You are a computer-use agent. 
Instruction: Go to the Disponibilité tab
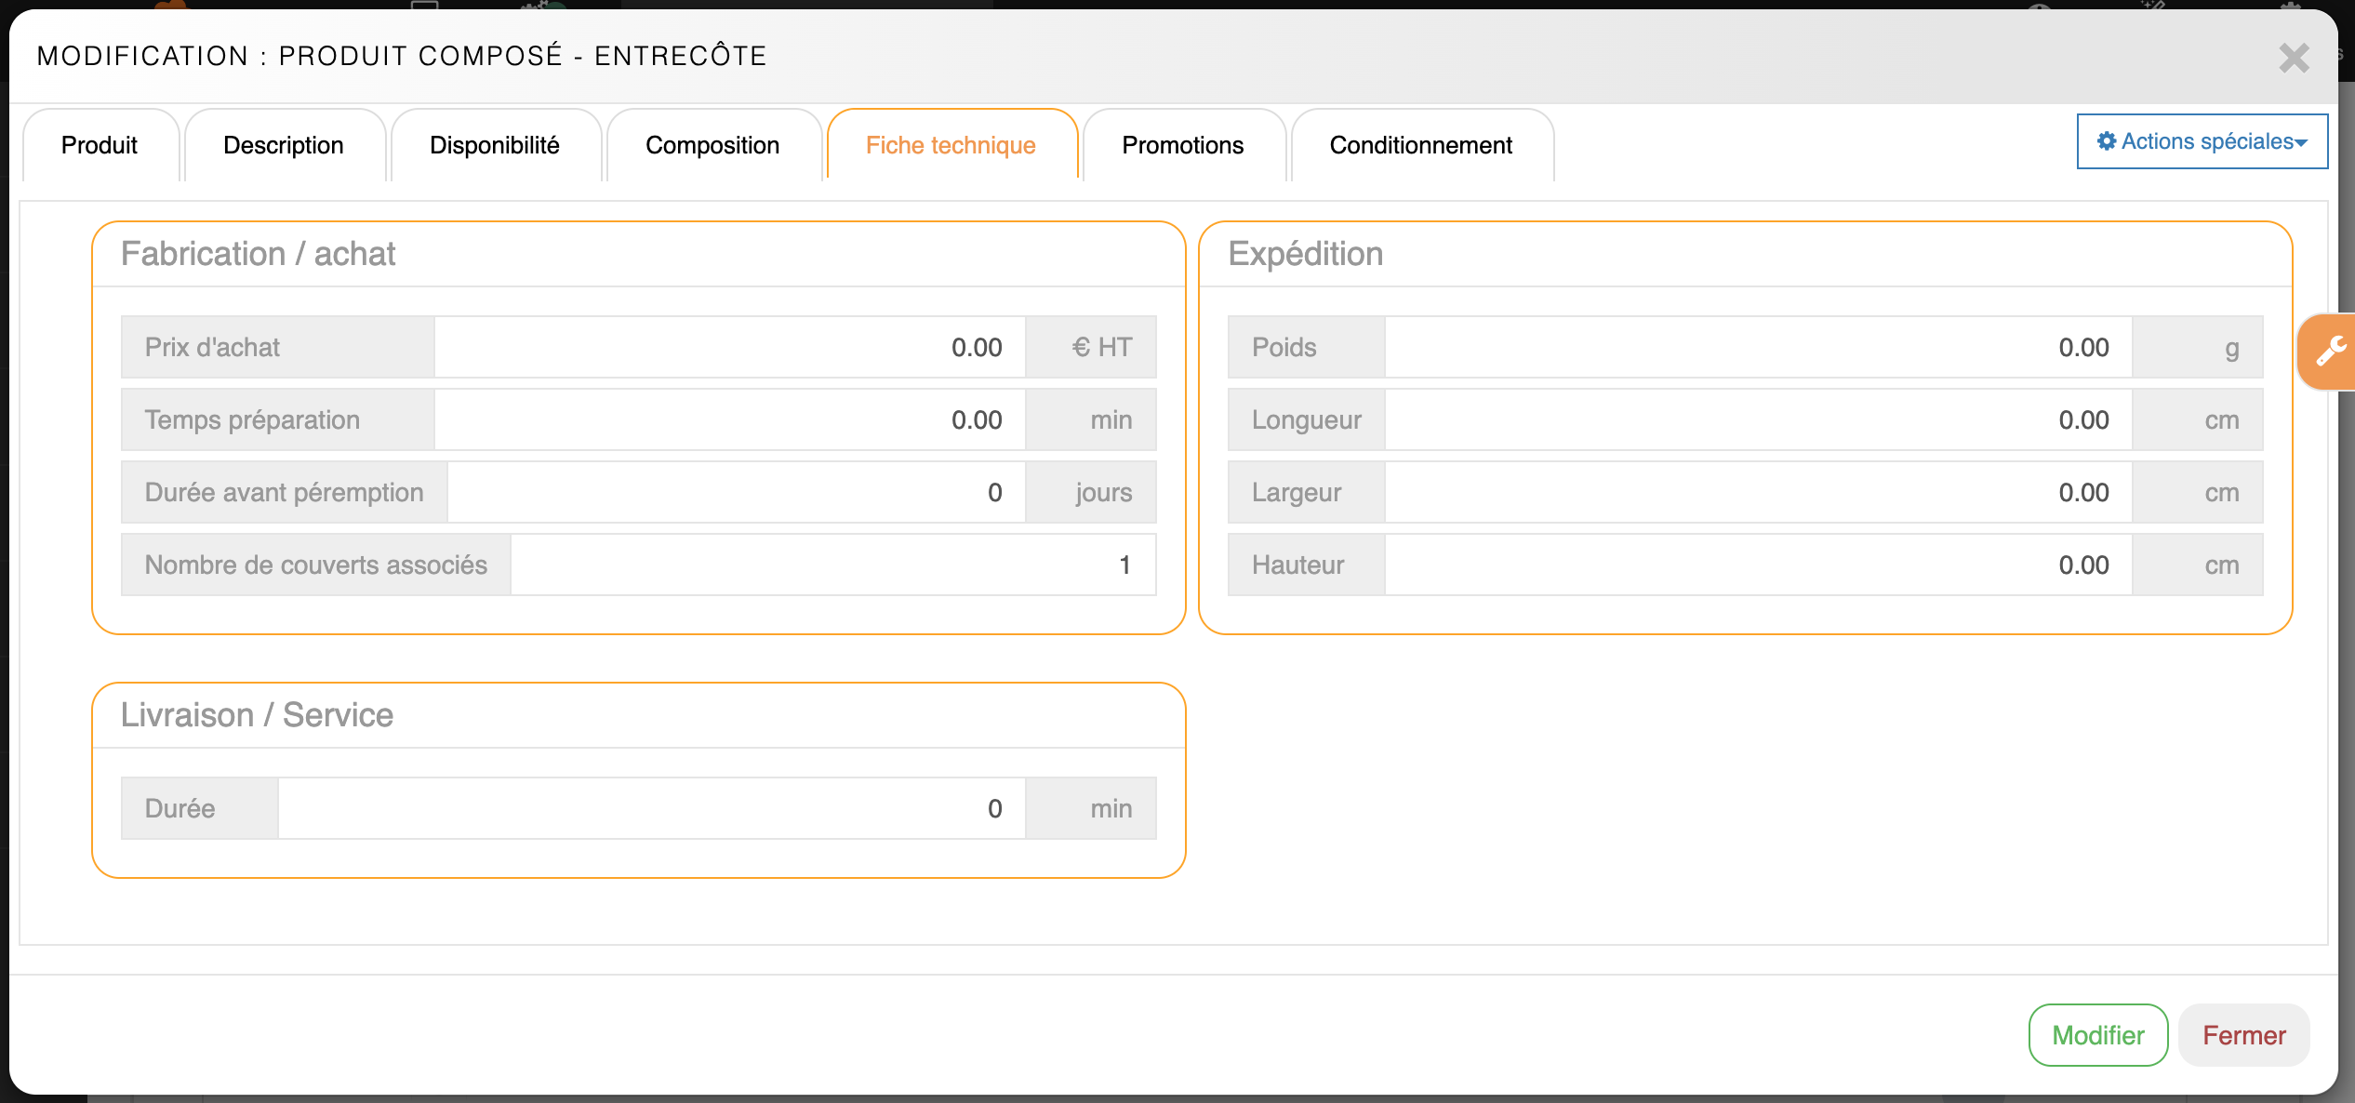495,145
